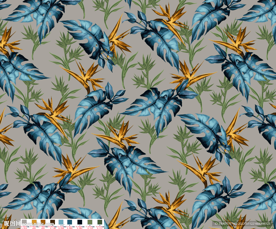Click the color code text 15-6307
This screenshot has width=276, height=229.
[x=23, y=227]
